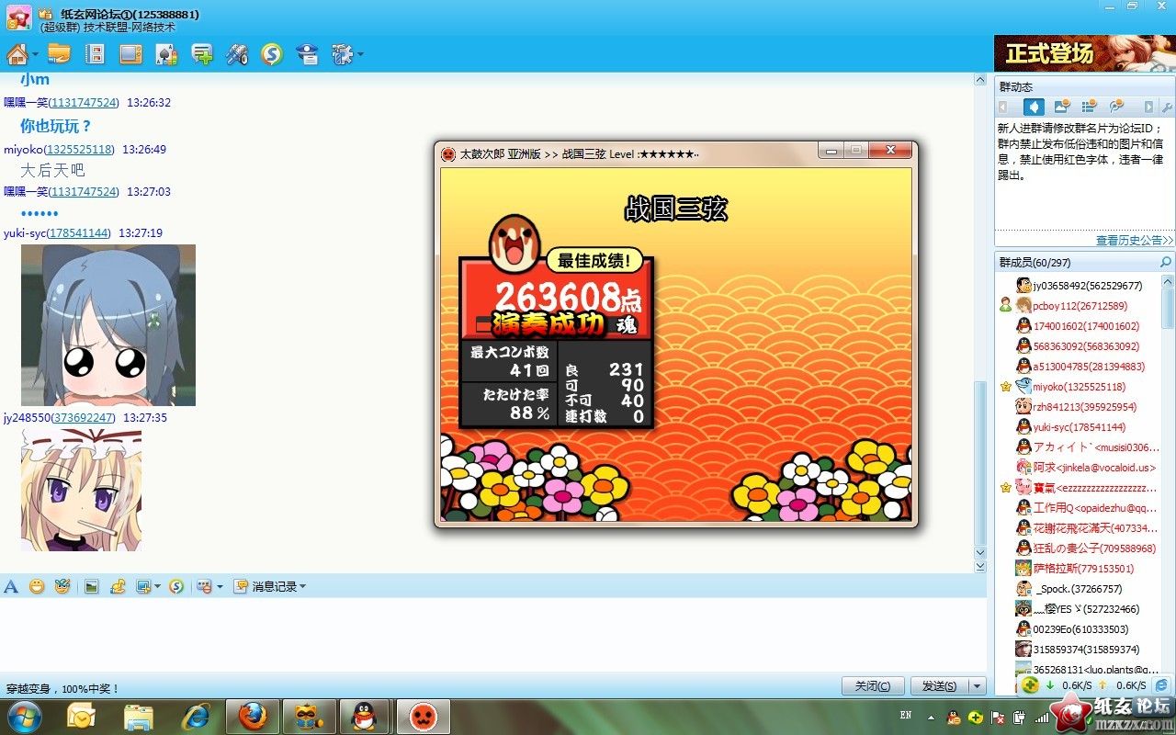Select the announcement speaker tab in 群动态
This screenshot has width=1176, height=735.
pos(1034,107)
